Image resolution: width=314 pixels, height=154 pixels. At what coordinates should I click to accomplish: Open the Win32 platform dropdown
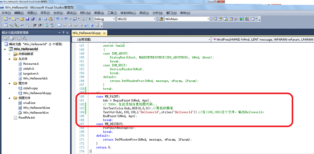click(x=154, y=19)
